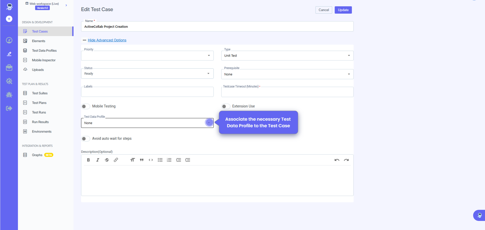The height and width of the screenshot is (230, 485).
Task: Open the Test Data Profile dropdown
Action: point(209,123)
